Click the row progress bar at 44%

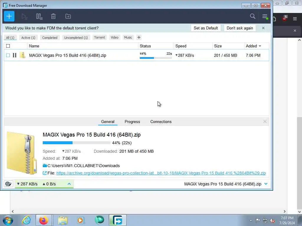click(x=156, y=58)
